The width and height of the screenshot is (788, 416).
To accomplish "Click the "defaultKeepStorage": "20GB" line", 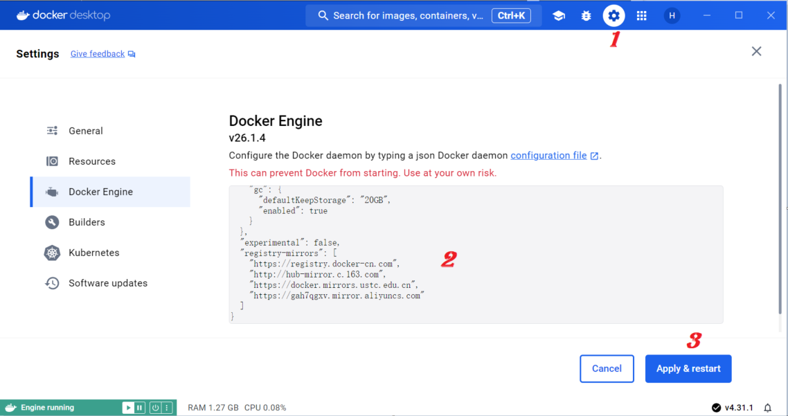I will [325, 200].
